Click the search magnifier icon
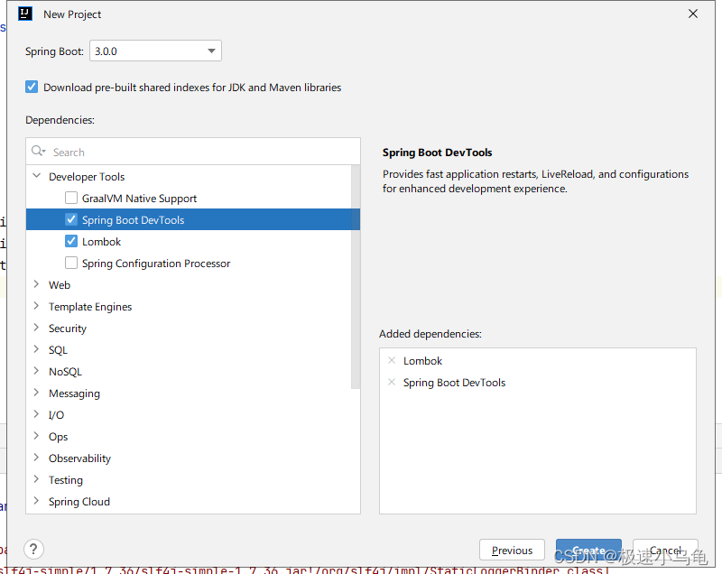 point(38,151)
